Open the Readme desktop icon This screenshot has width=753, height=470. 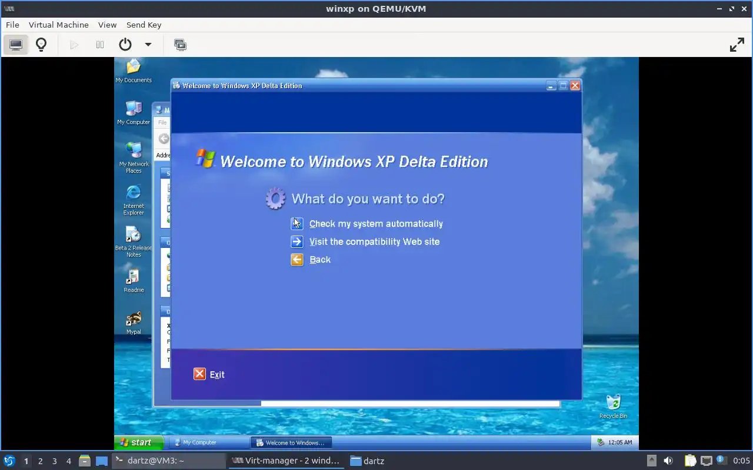(134, 281)
